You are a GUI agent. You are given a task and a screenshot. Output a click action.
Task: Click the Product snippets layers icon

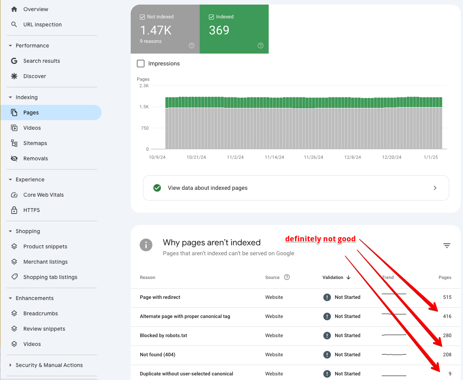click(14, 246)
